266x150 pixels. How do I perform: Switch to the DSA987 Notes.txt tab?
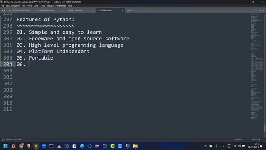[x=75, y=10]
